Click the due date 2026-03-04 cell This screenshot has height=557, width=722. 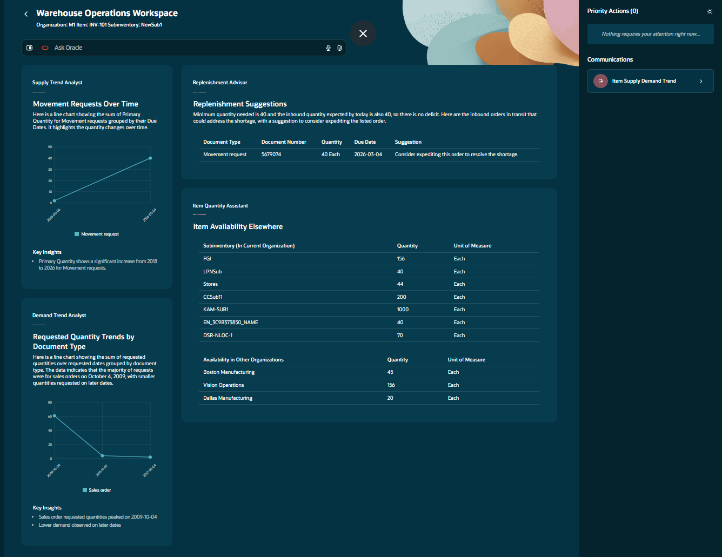[368, 155]
